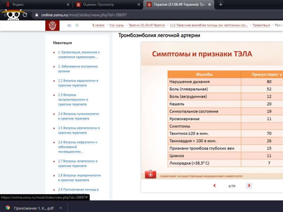Viewport: 283px width, 212px height.
Task: Open 2.6 Вопросы нефрологии link
Action: tap(78, 147)
